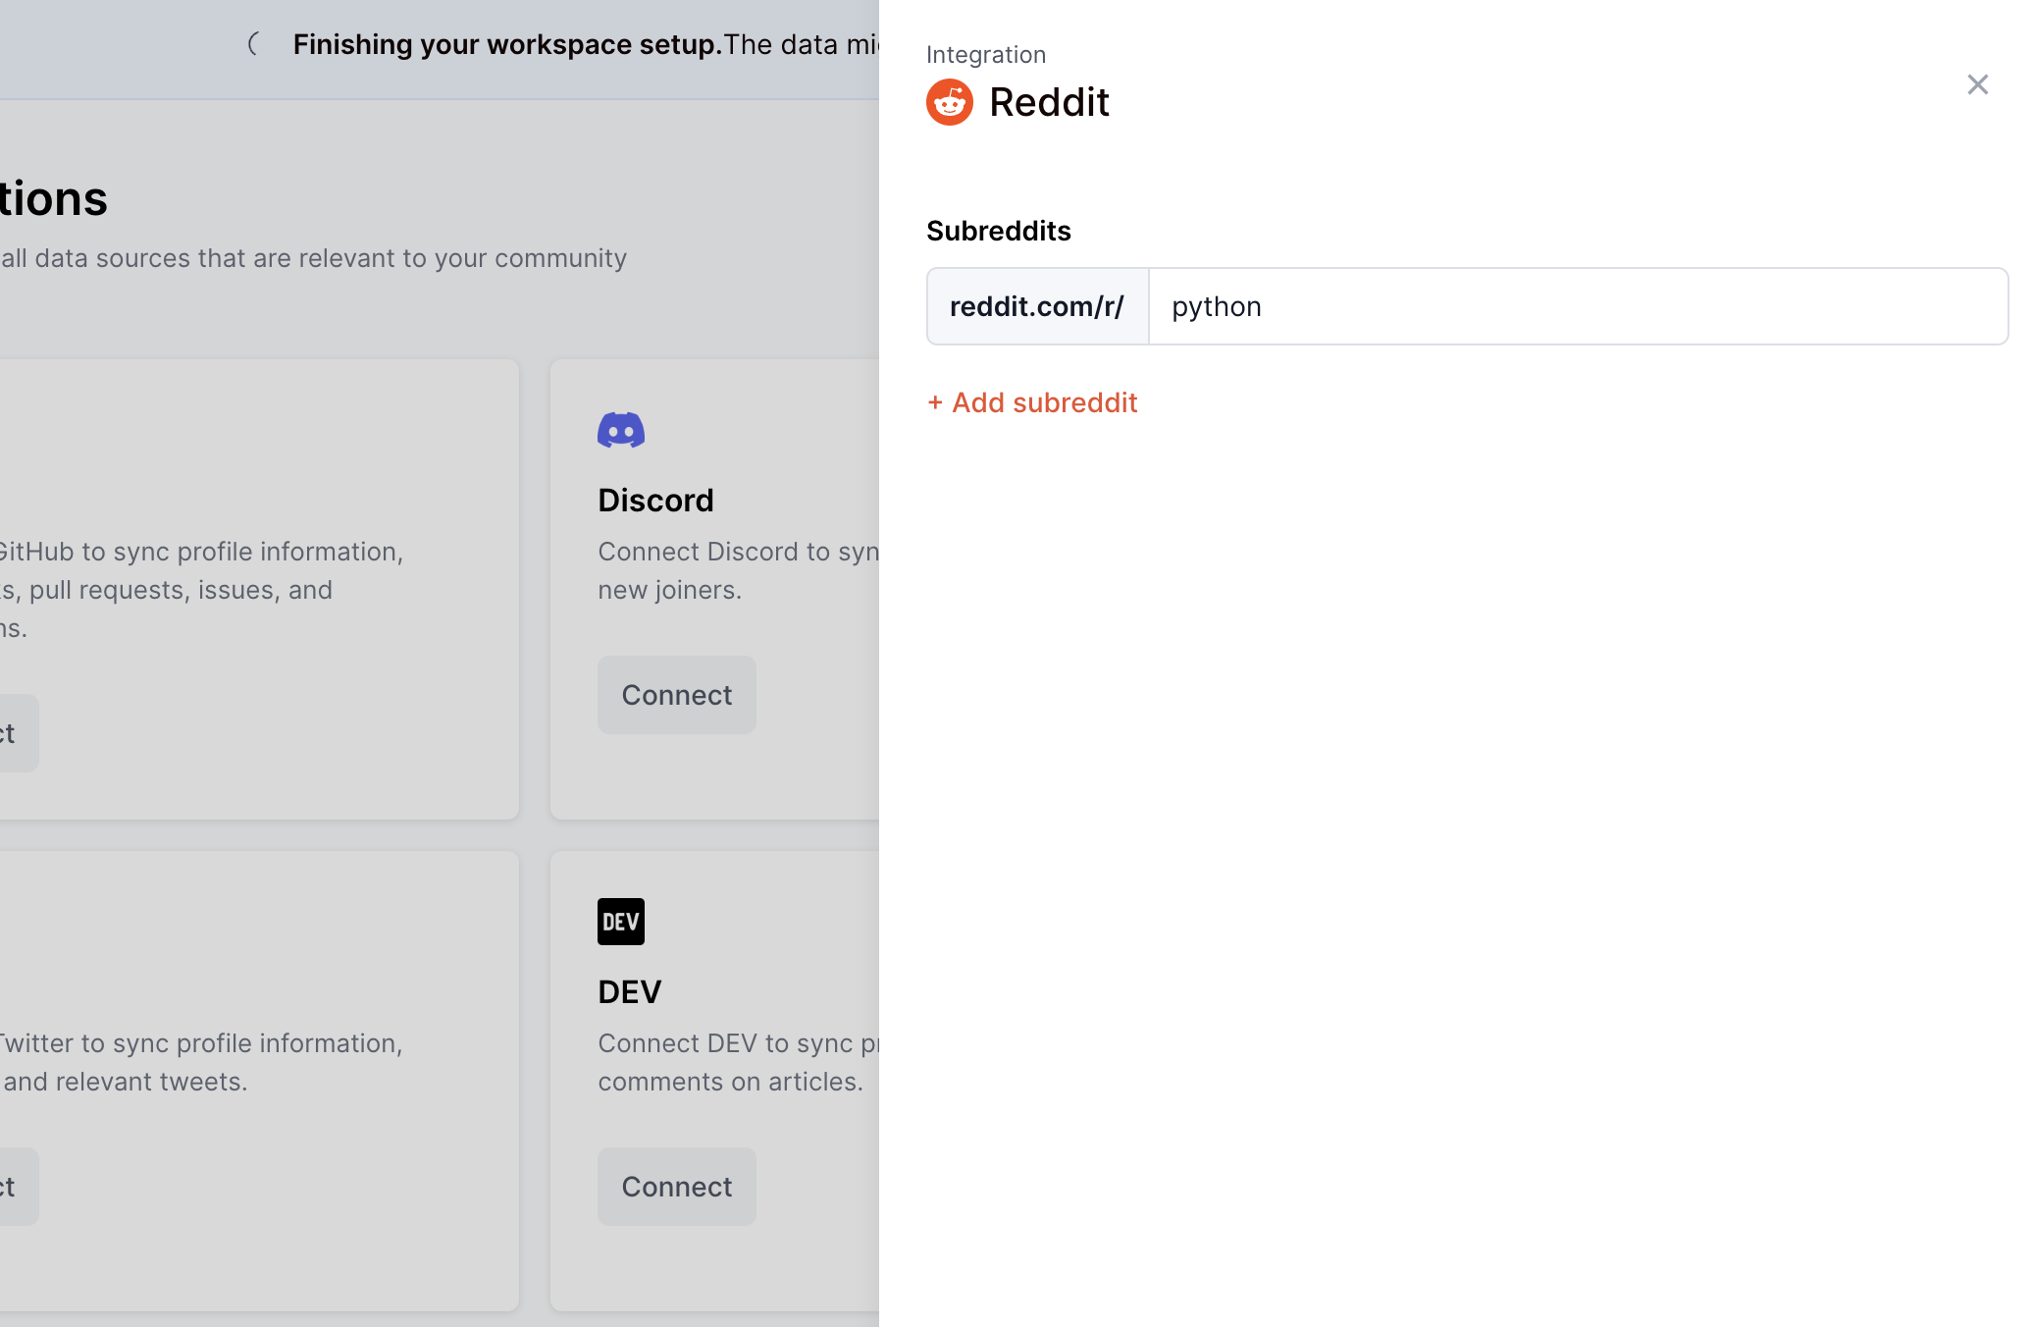
Task: Click 'new joiners.' text in Discord card
Action: point(670,590)
